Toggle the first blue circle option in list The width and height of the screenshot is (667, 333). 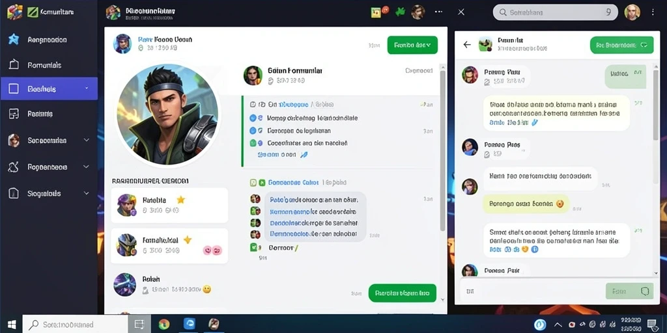pos(253,118)
